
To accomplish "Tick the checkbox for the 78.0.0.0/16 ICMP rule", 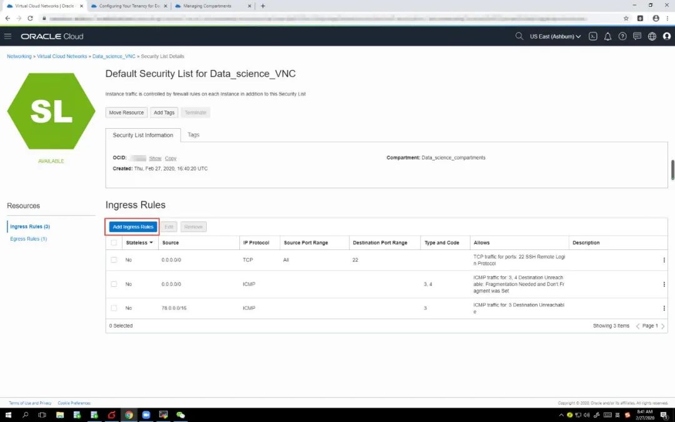I will (114, 308).
